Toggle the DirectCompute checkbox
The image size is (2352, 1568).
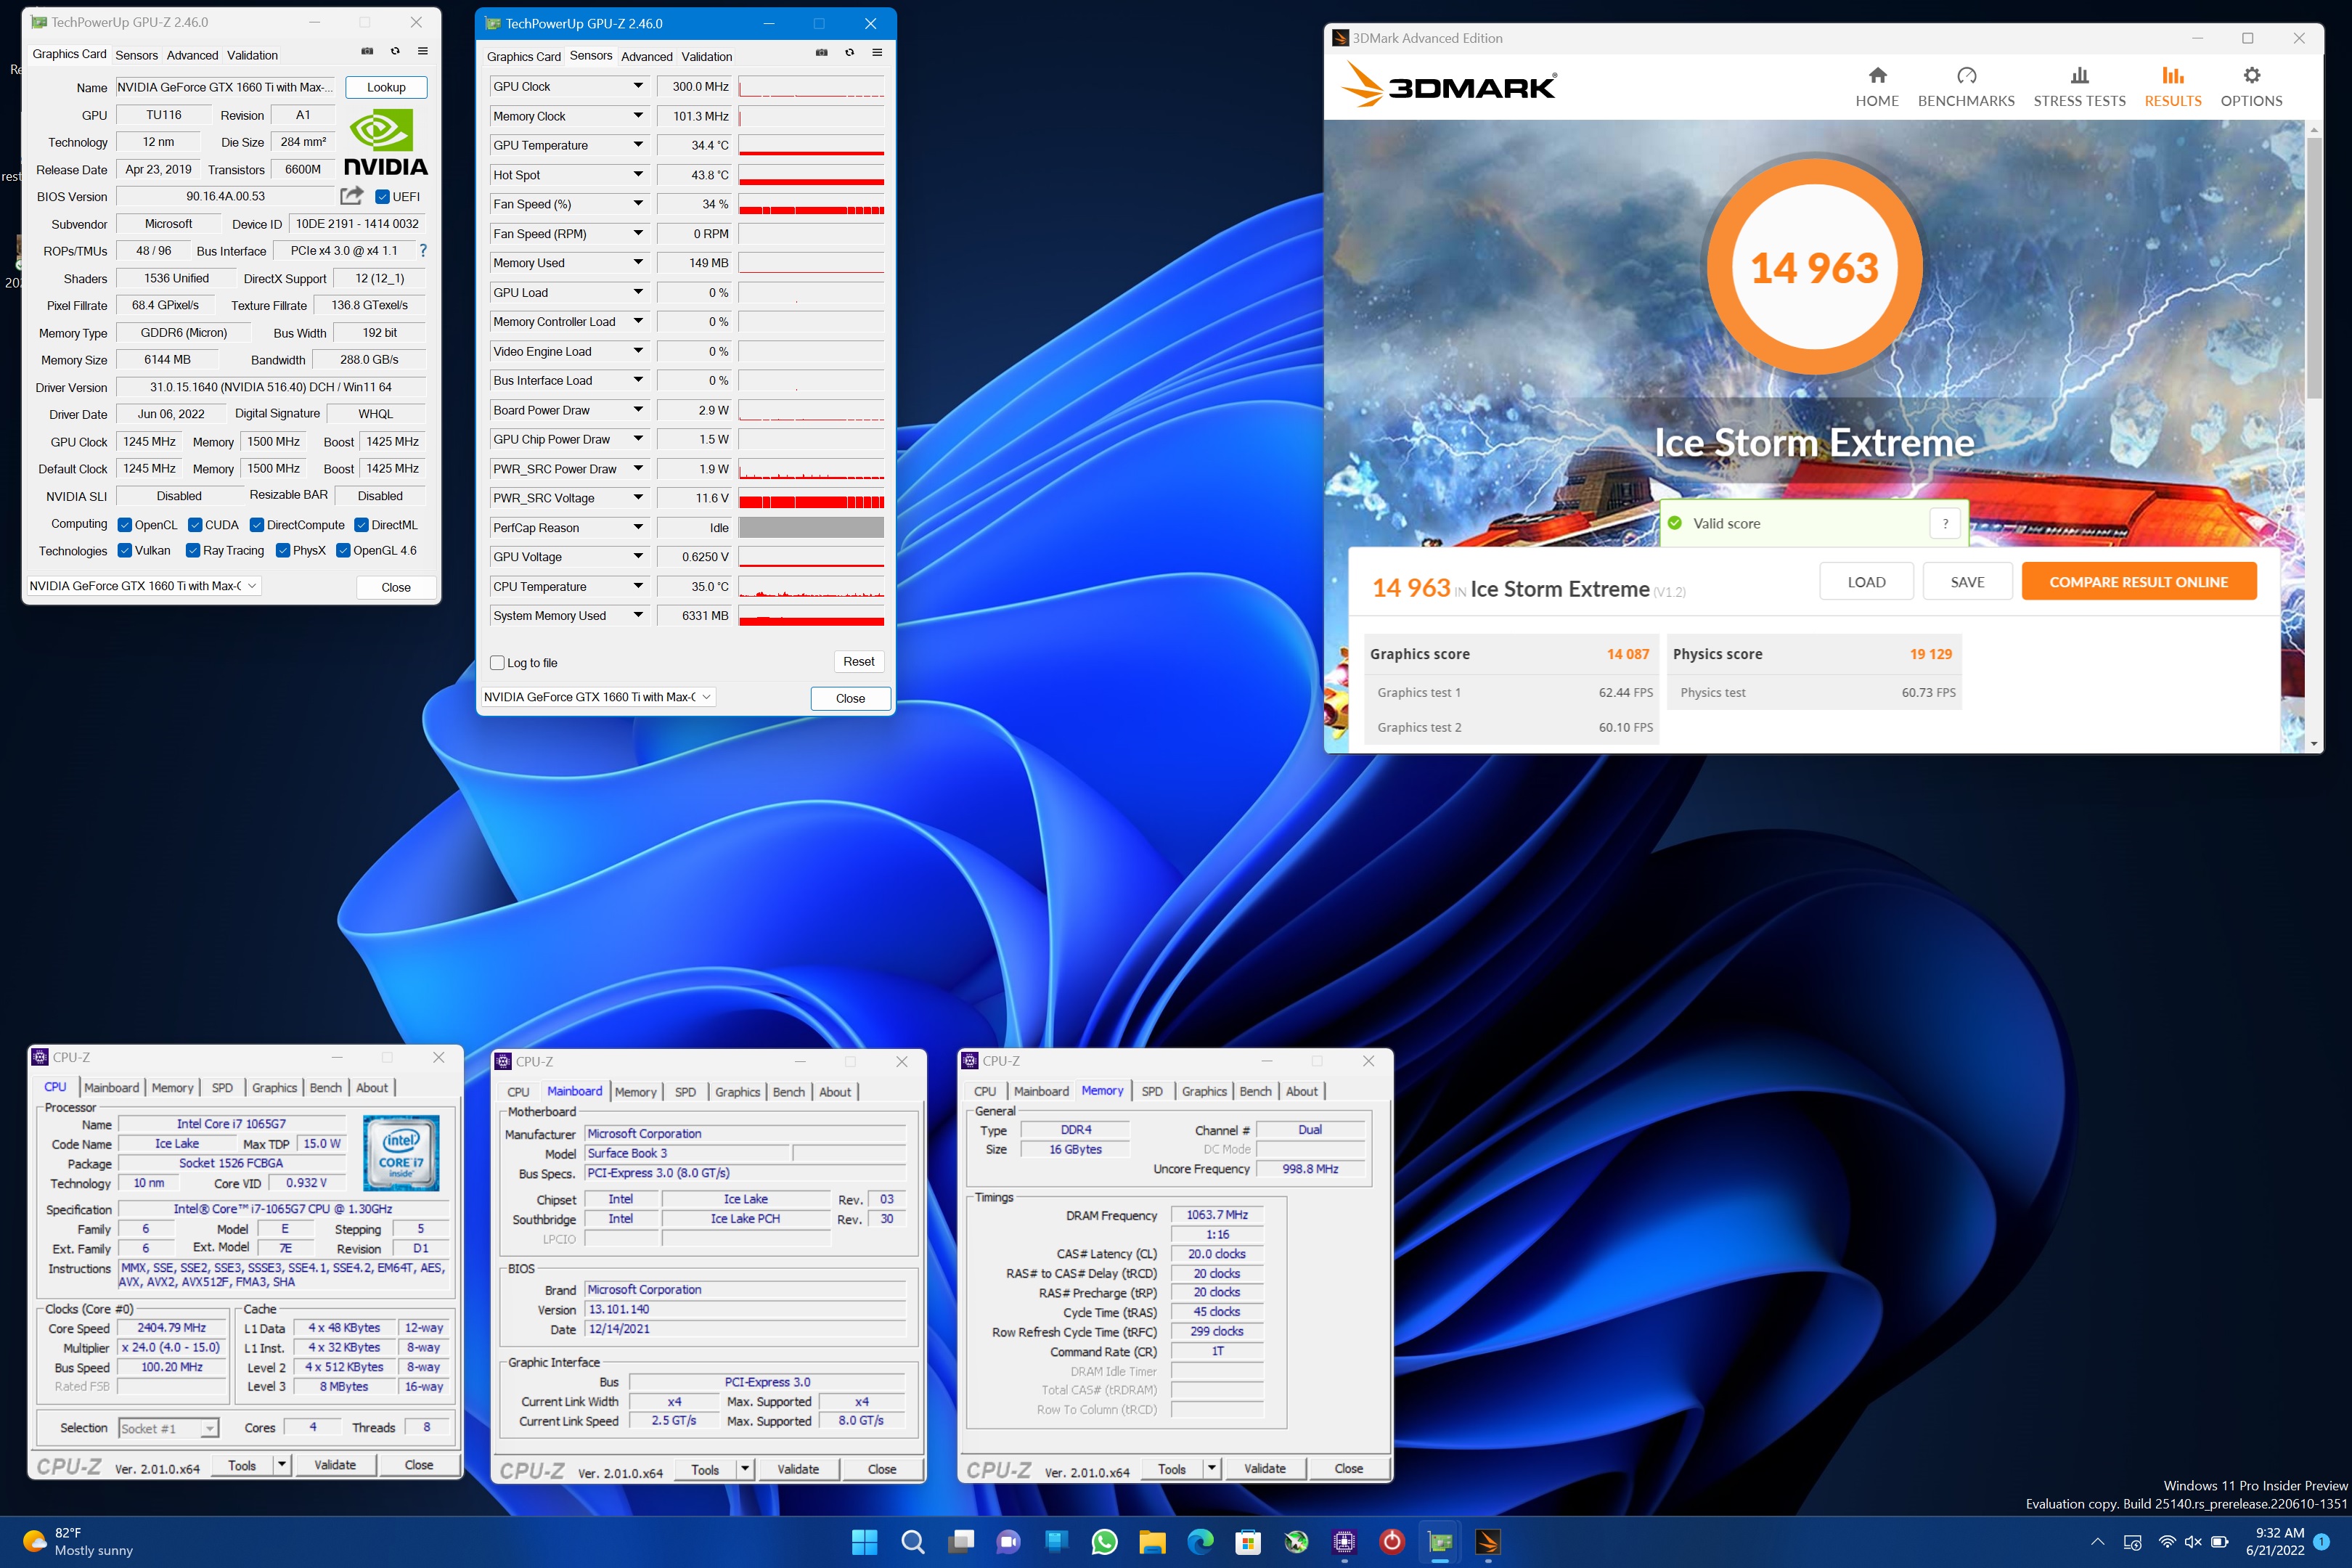click(x=257, y=525)
